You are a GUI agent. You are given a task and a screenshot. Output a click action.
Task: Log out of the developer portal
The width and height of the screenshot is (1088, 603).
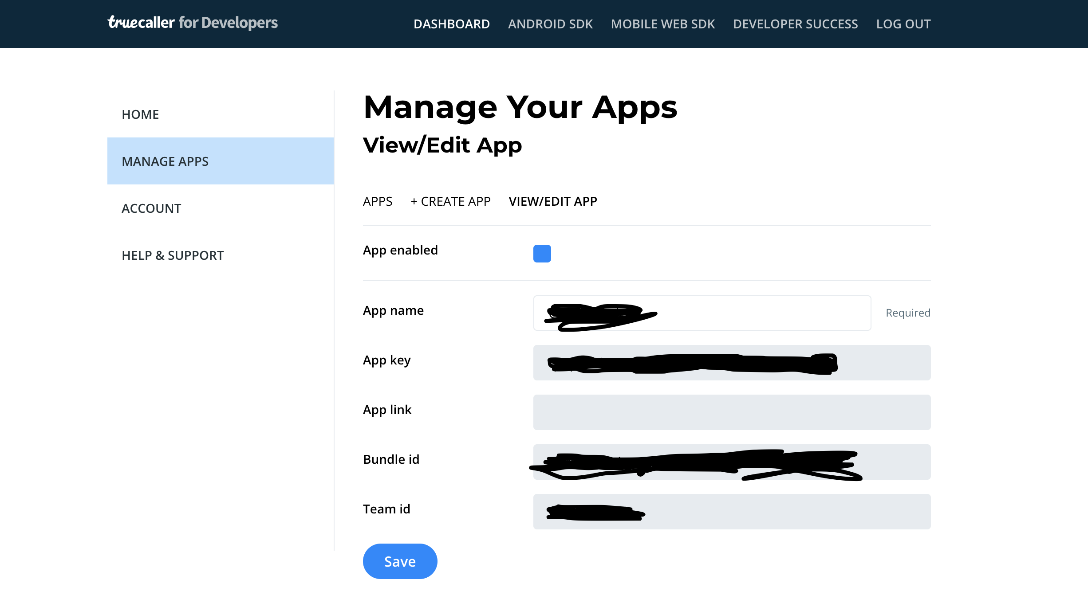pos(903,24)
